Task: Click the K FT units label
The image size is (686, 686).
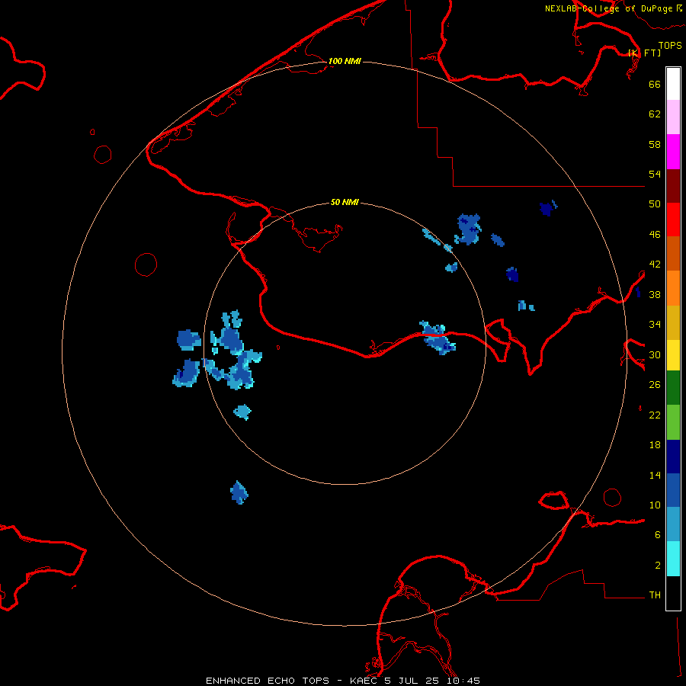Action: [644, 53]
